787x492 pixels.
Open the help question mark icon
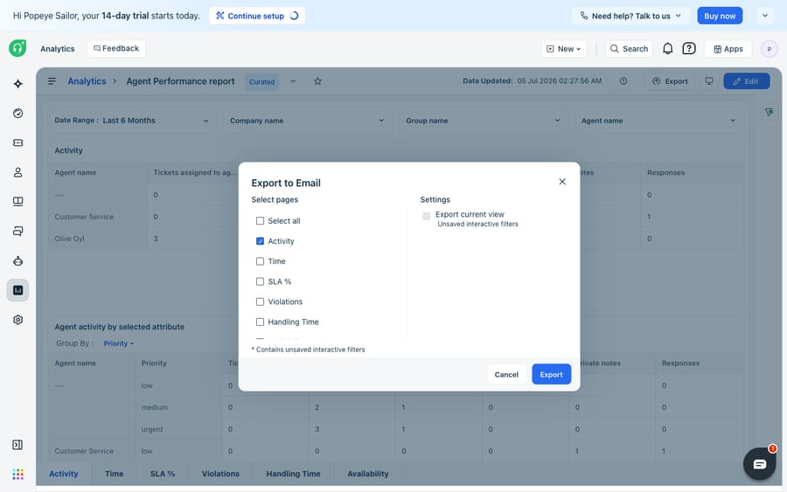click(689, 49)
